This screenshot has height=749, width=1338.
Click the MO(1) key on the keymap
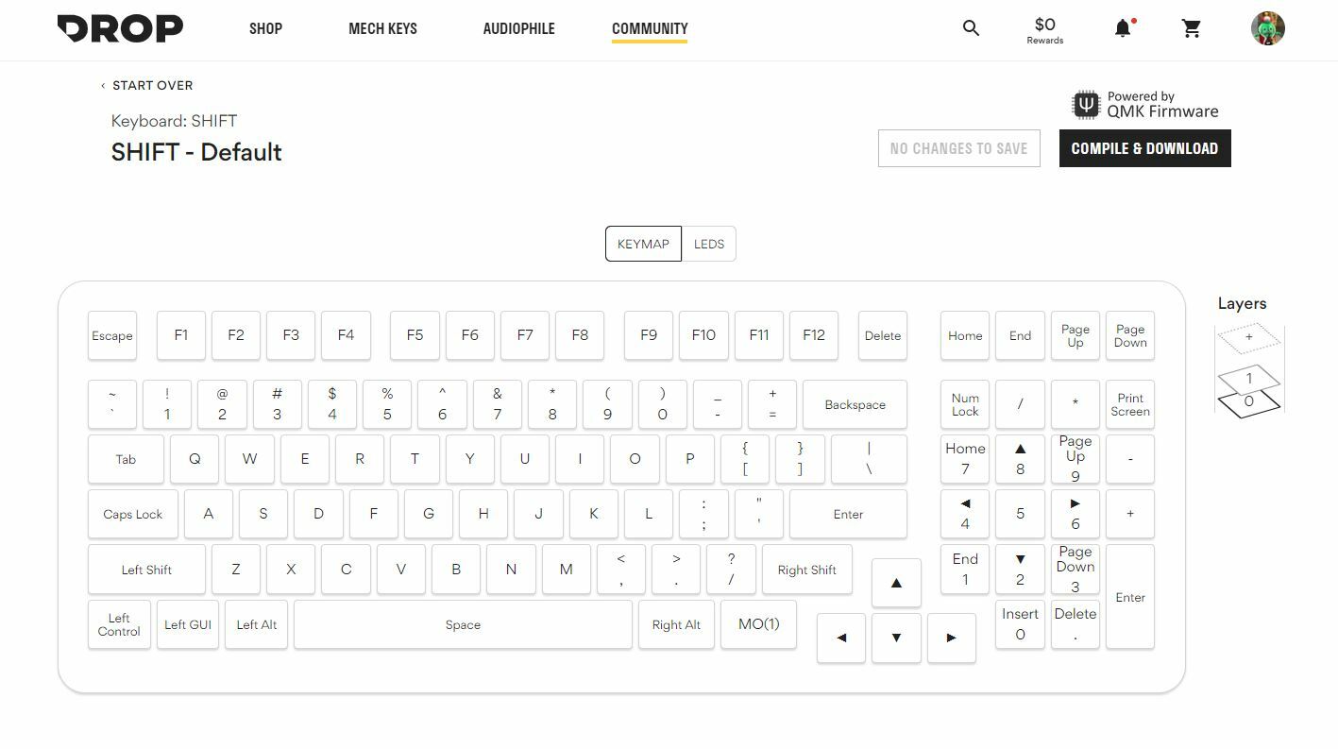point(758,624)
